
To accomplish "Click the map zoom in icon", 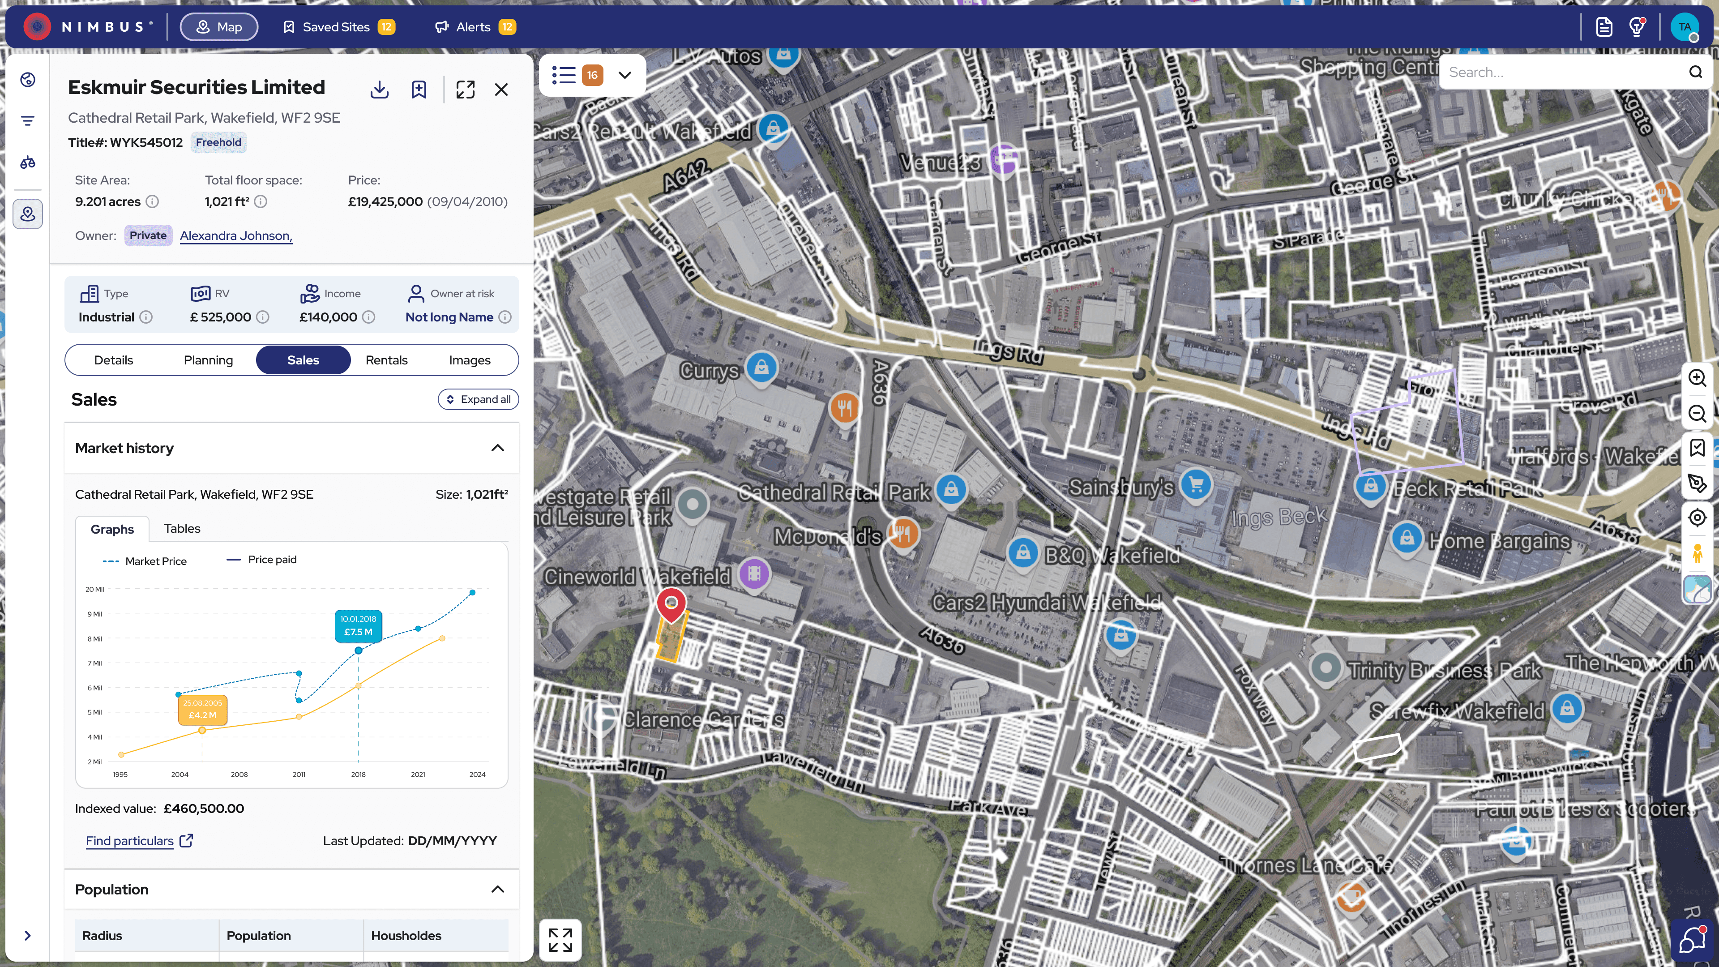I will [x=1697, y=378].
